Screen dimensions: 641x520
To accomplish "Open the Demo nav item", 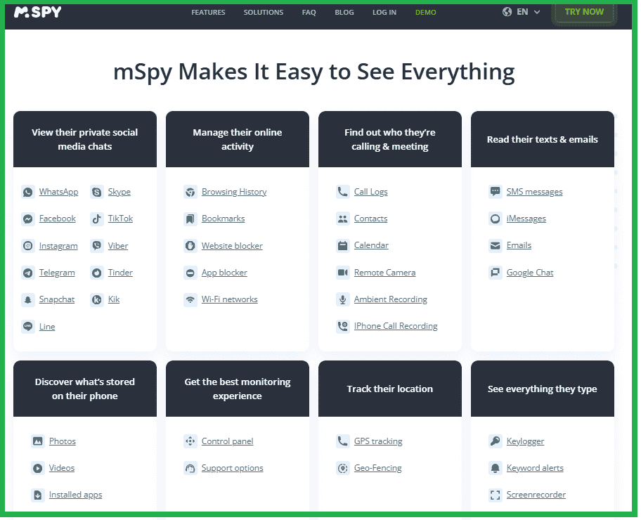I will click(x=425, y=12).
